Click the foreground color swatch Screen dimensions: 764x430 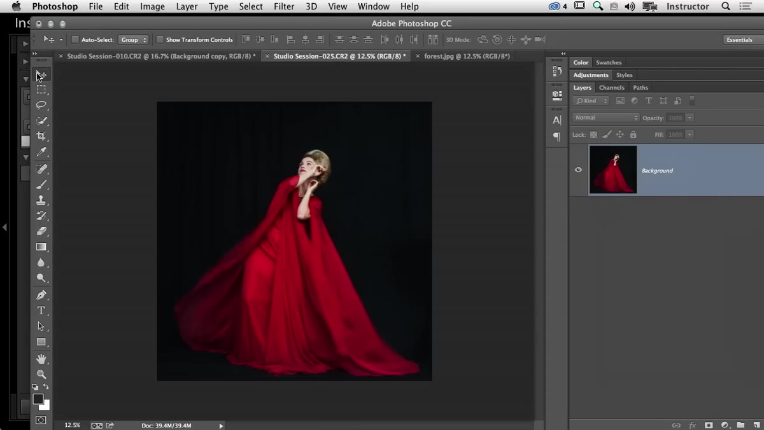tap(38, 399)
